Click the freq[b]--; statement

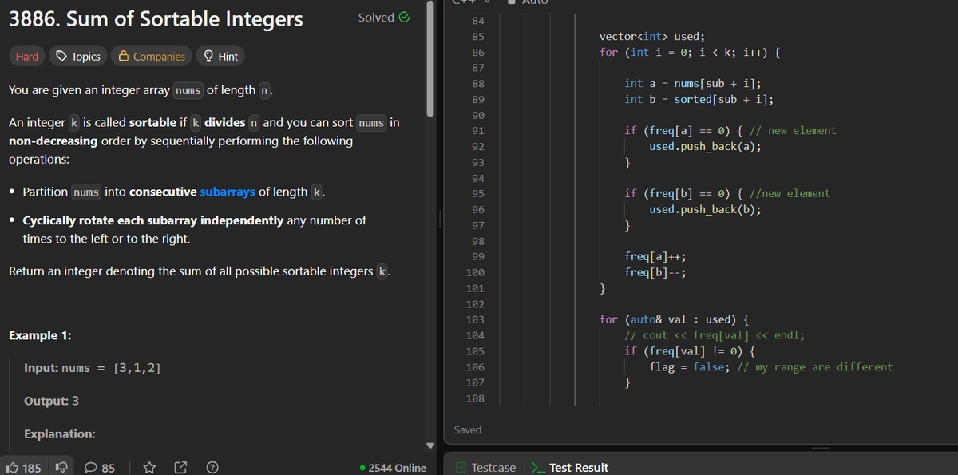click(655, 272)
